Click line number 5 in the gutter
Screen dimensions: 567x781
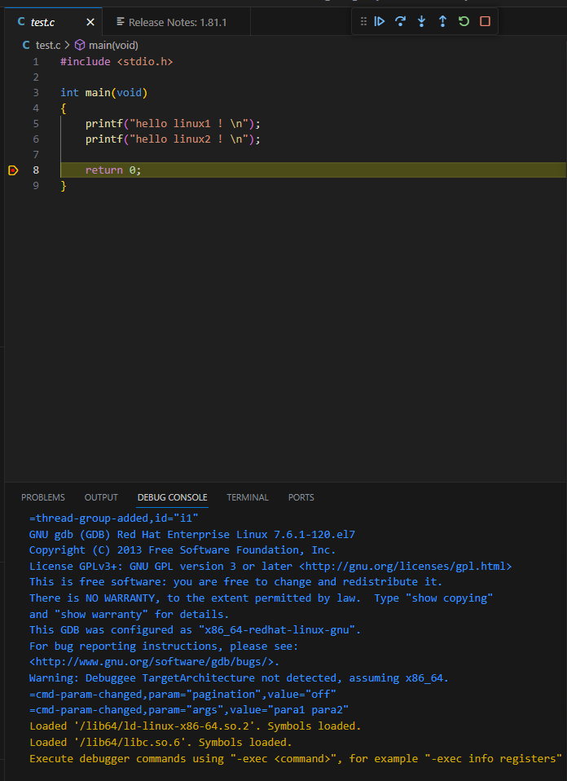[36, 124]
